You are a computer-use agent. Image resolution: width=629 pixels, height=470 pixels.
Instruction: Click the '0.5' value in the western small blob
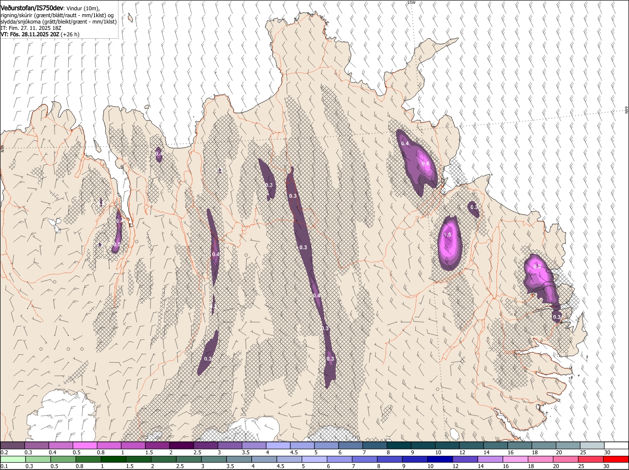[x=117, y=244]
